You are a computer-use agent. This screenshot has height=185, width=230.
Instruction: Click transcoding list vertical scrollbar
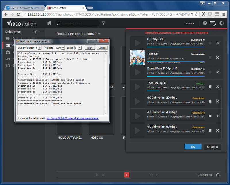pyautogui.click(x=221, y=113)
